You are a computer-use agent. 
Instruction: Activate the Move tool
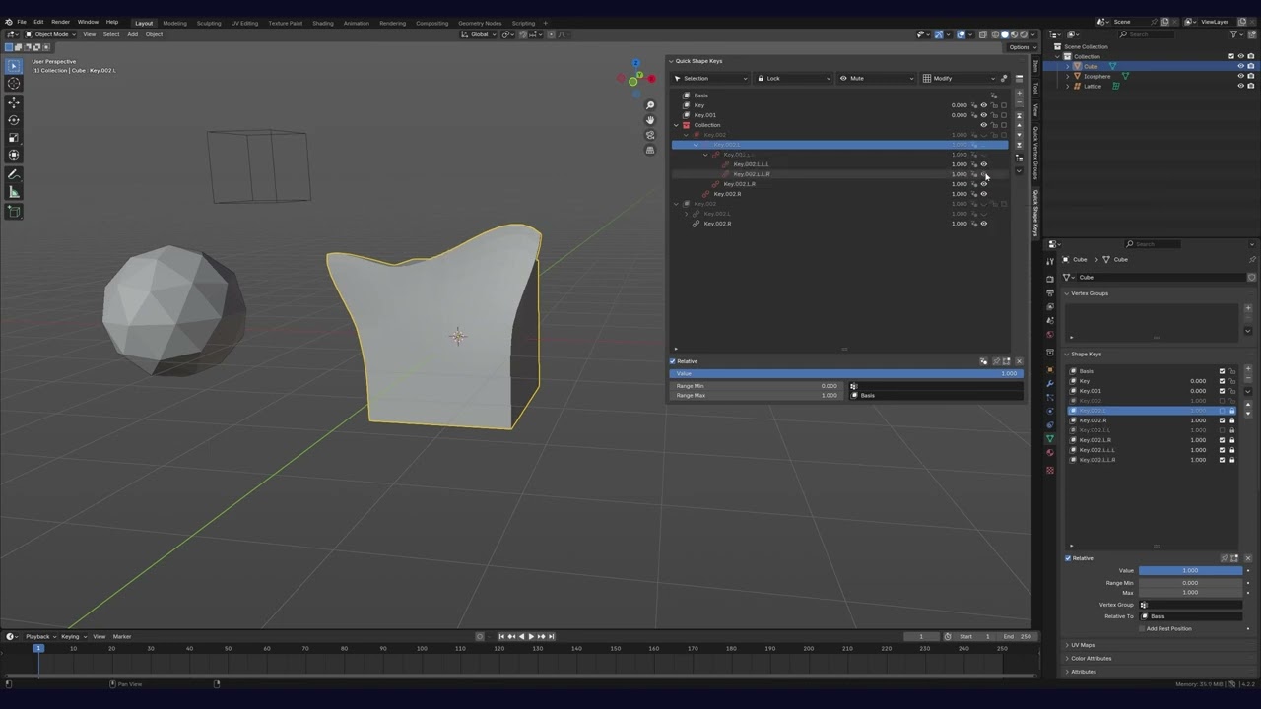[14, 102]
